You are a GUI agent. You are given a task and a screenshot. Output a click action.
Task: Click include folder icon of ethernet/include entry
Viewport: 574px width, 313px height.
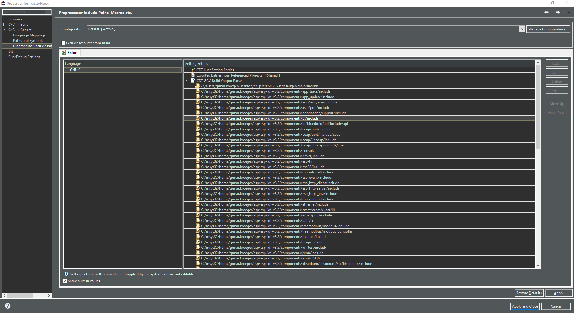(x=198, y=204)
